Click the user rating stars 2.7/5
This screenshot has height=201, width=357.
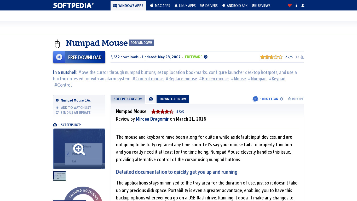point(271,57)
